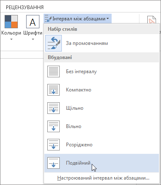Click the paragraph spacing brush icon
This screenshot has width=161, height=185.
(48, 18)
